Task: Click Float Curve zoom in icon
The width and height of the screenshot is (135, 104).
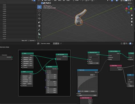Action: [x=91, y=75]
